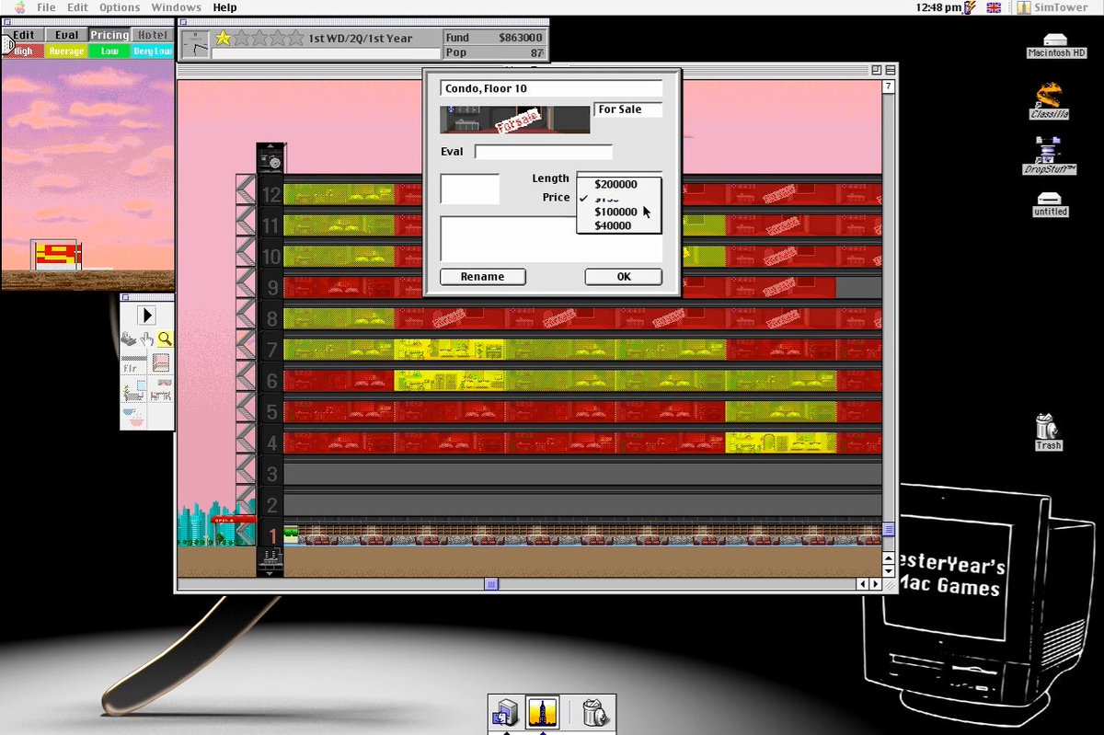Click the floor 1 label
The image size is (1104, 735).
271,535
